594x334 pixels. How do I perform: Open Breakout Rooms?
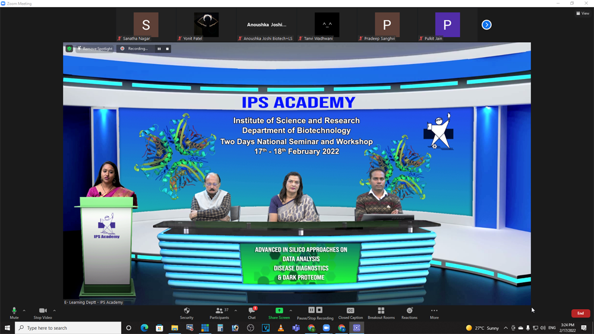pyautogui.click(x=381, y=313)
